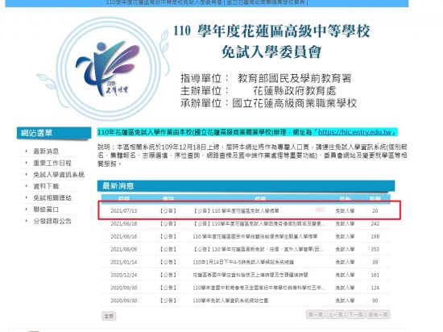
Task: Open 最新消息 in the site menu
Action: coord(46,151)
